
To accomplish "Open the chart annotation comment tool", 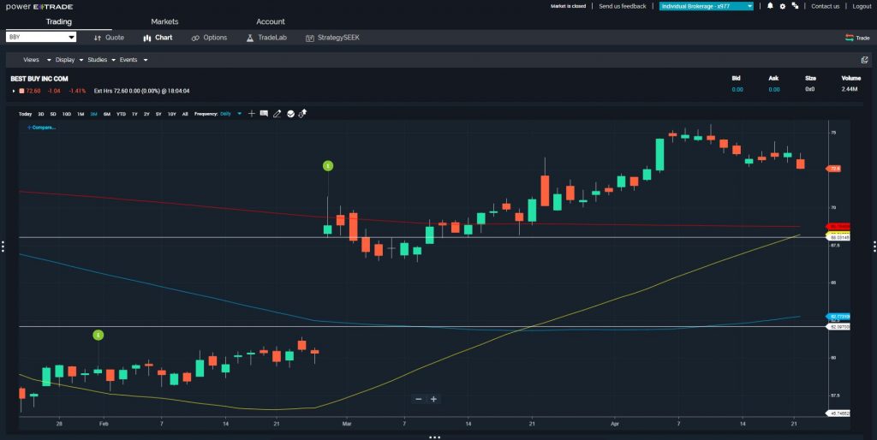I will [x=264, y=114].
